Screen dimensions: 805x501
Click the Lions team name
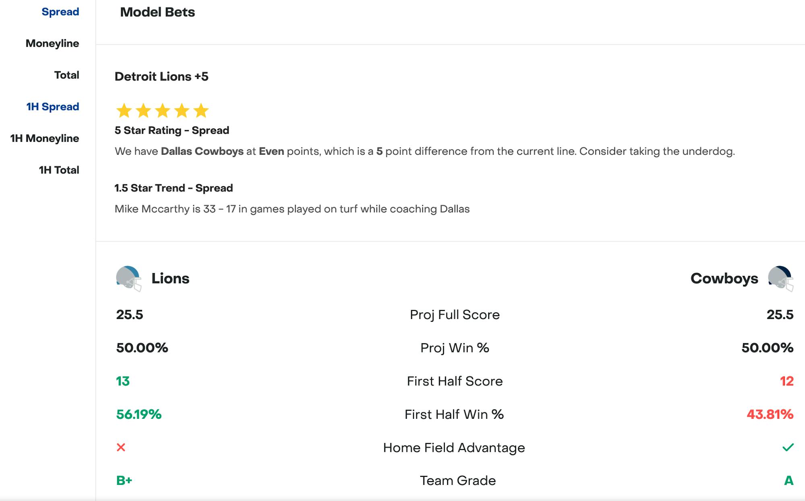tap(170, 278)
